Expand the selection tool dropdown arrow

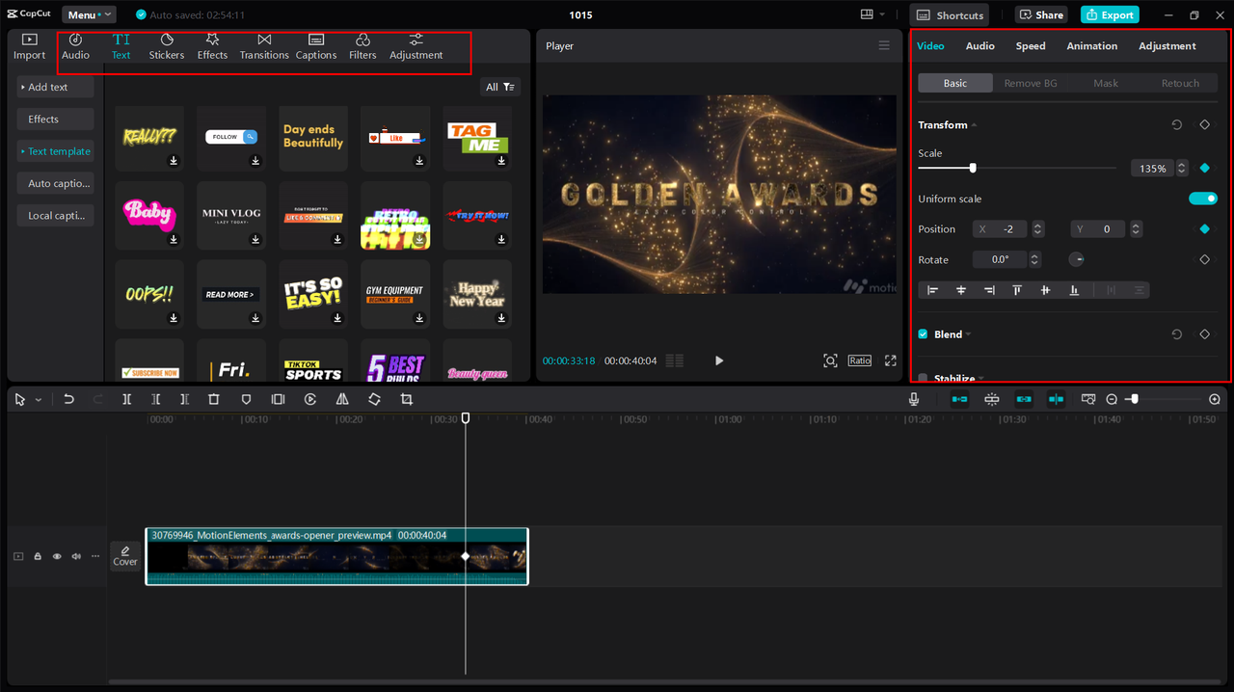point(39,400)
